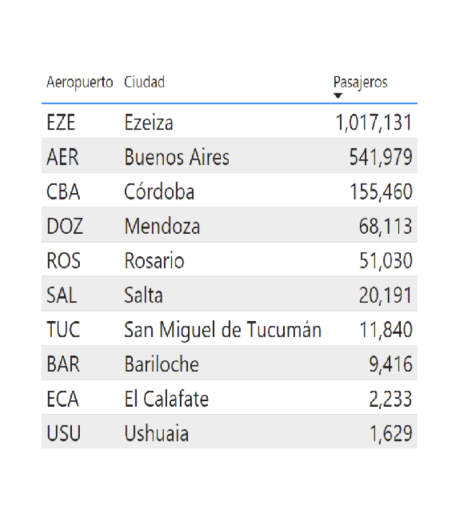
Task: Sort by the Ciudad column header
Action: [144, 82]
